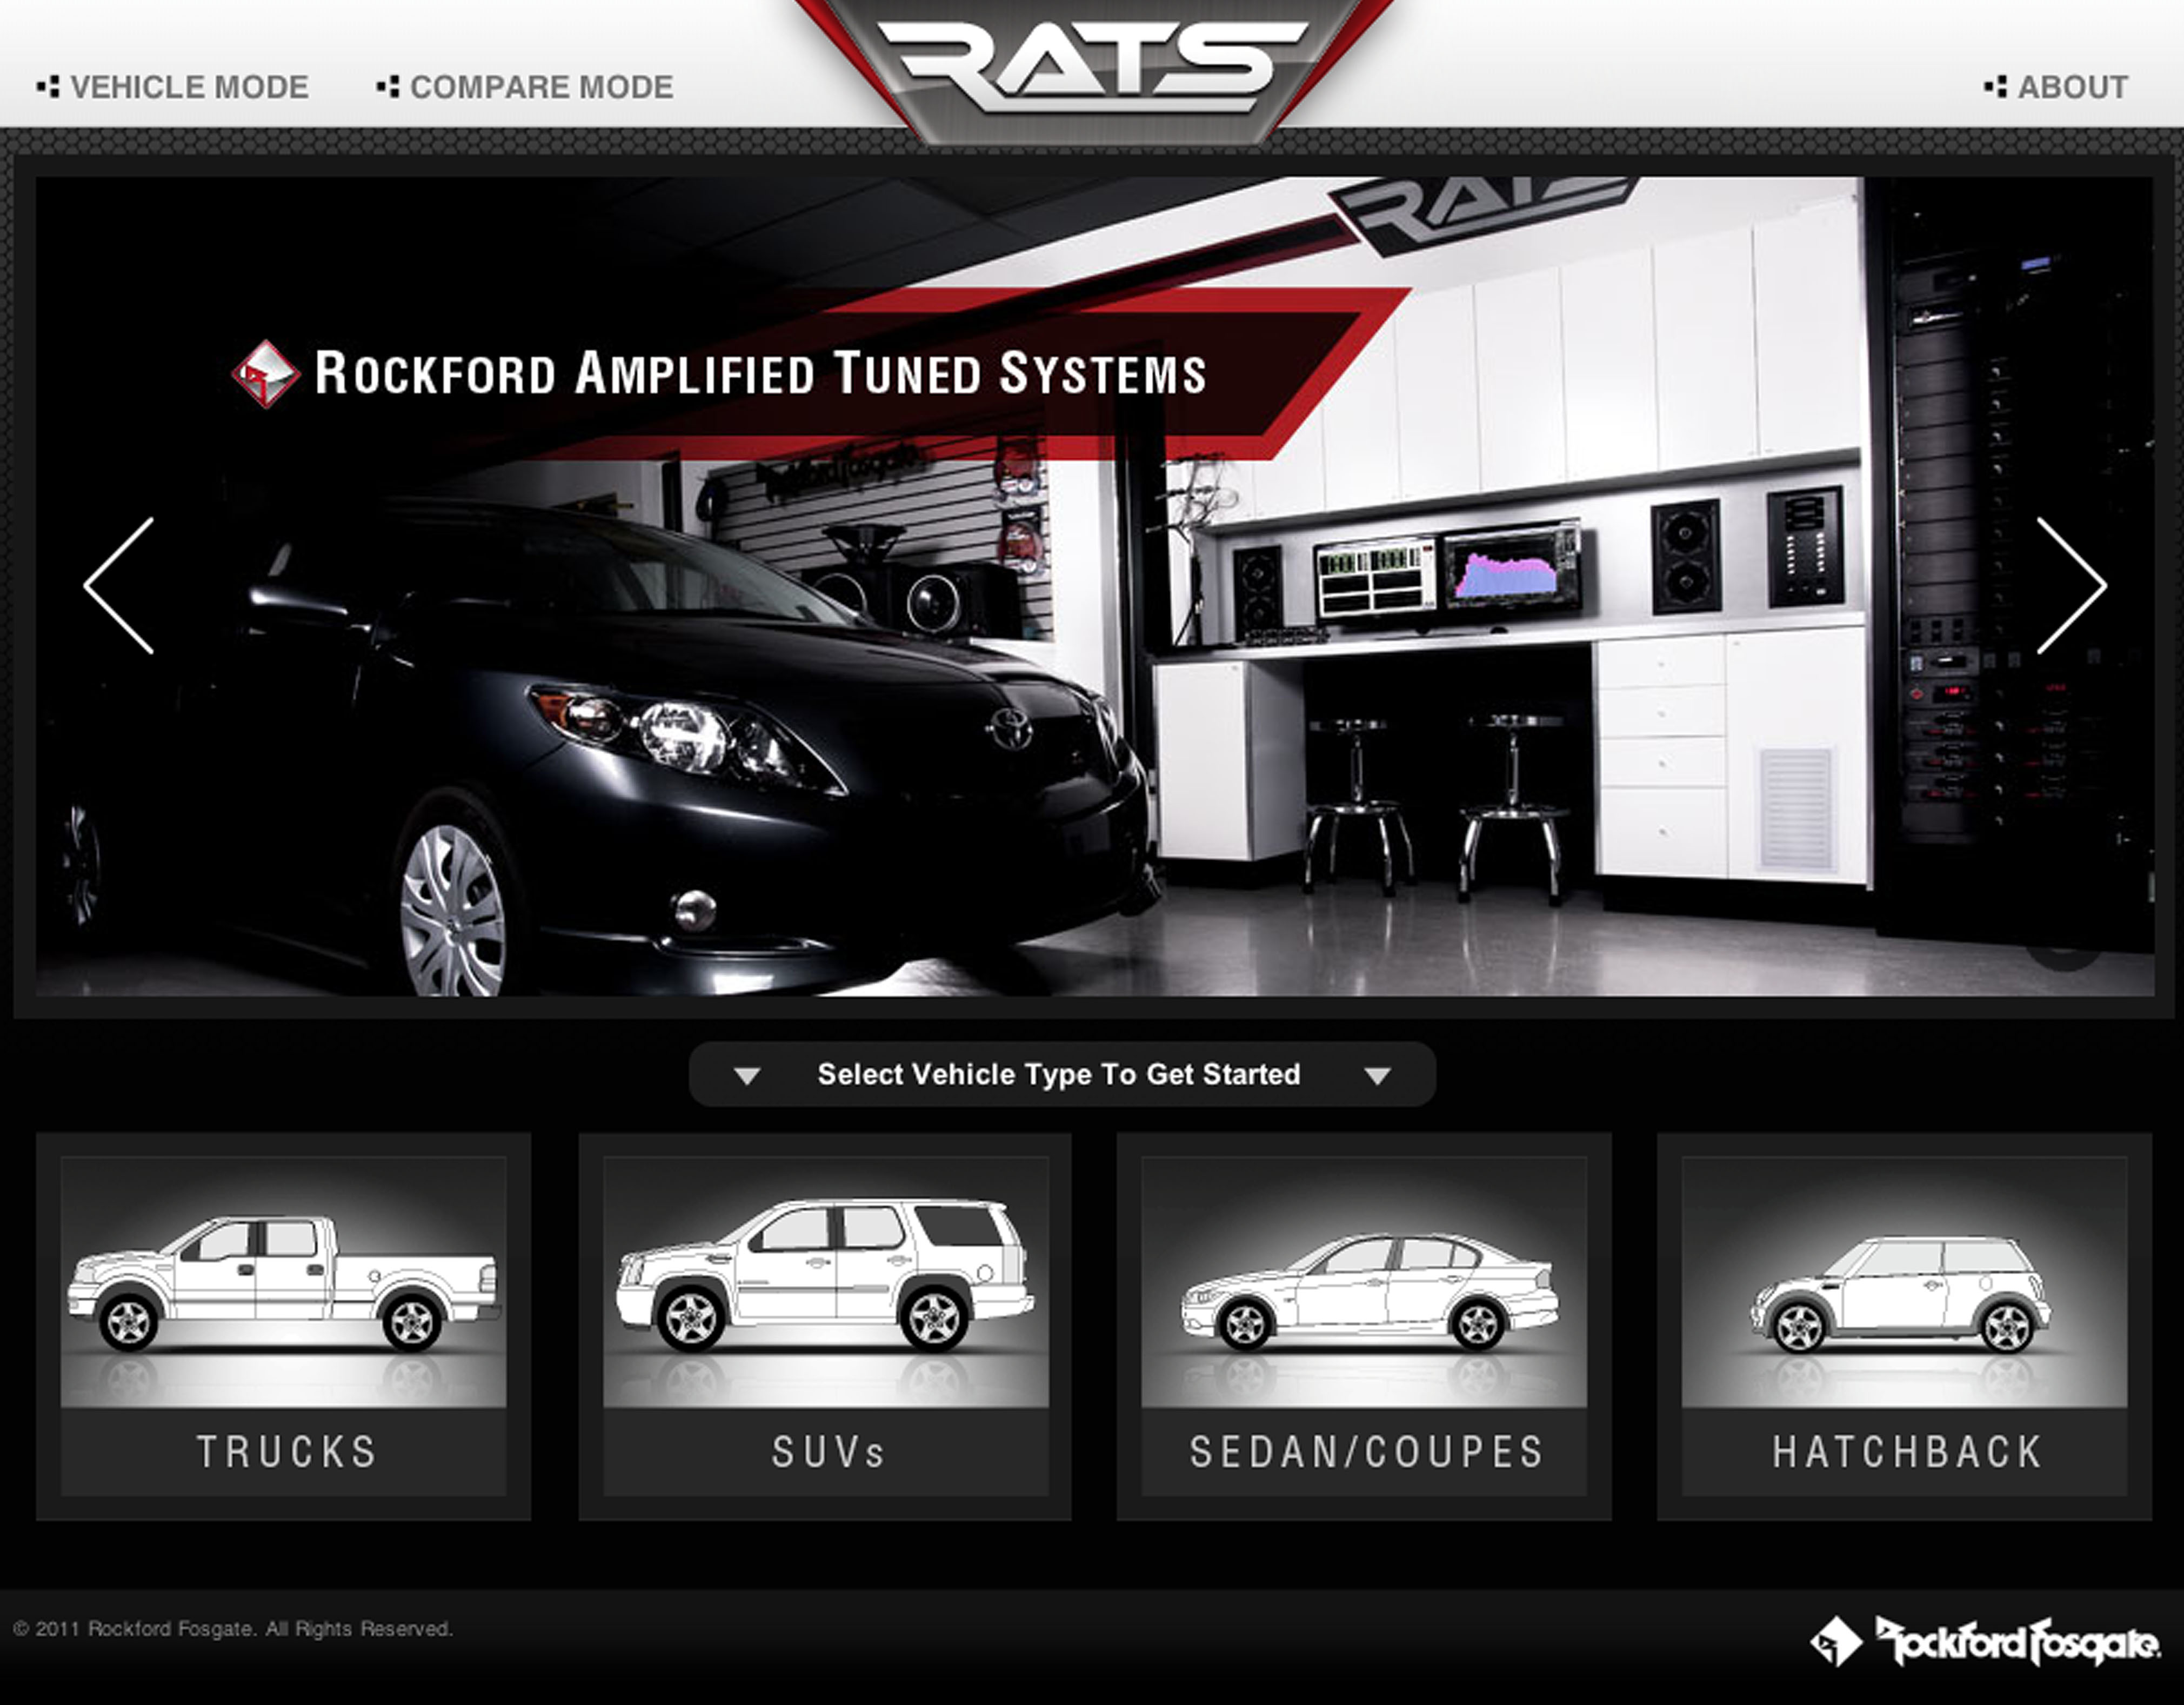
Task: Click the left triangle in the Select Vehicle bar
Action: [x=747, y=1076]
